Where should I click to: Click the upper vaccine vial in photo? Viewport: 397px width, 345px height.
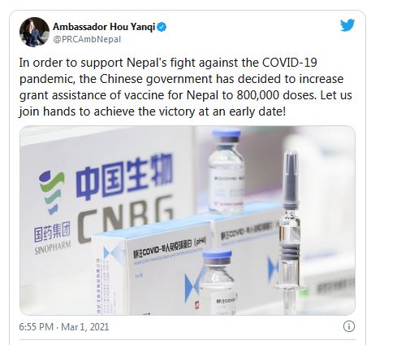pyautogui.click(x=227, y=171)
